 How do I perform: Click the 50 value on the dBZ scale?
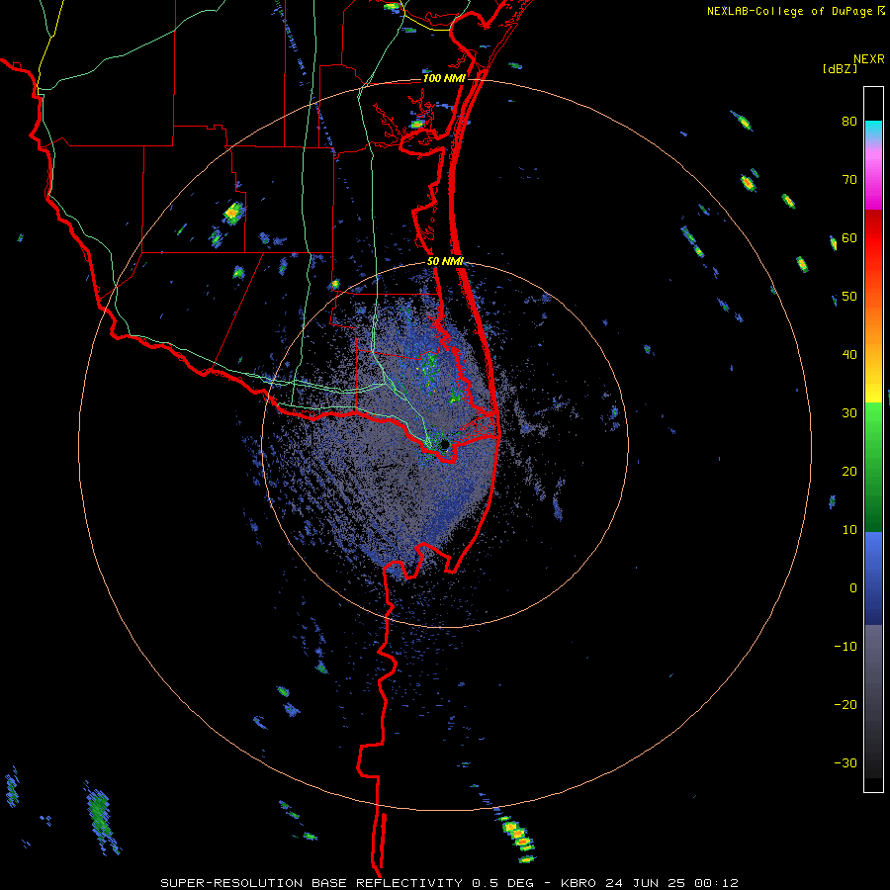point(849,297)
